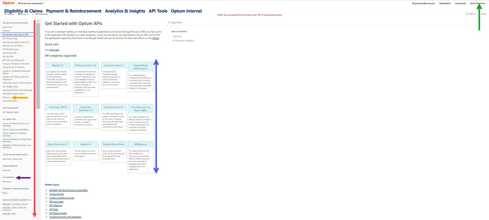The width and height of the screenshot is (489, 220).
Task: Open API Onboarding in the sidebar
Action: point(10,39)
